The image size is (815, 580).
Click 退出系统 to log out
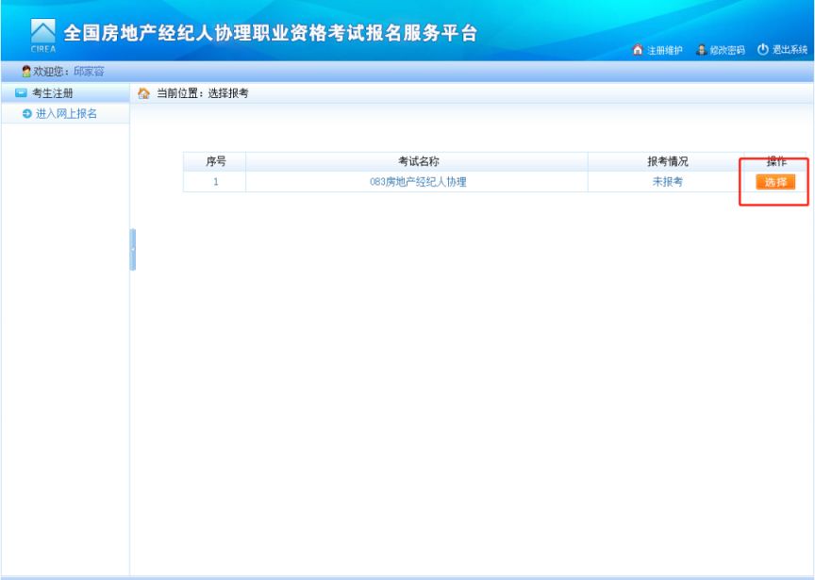pos(790,50)
